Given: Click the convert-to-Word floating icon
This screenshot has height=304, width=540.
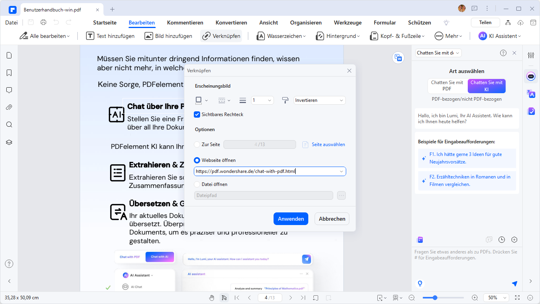Looking at the screenshot, I should pos(399,58).
